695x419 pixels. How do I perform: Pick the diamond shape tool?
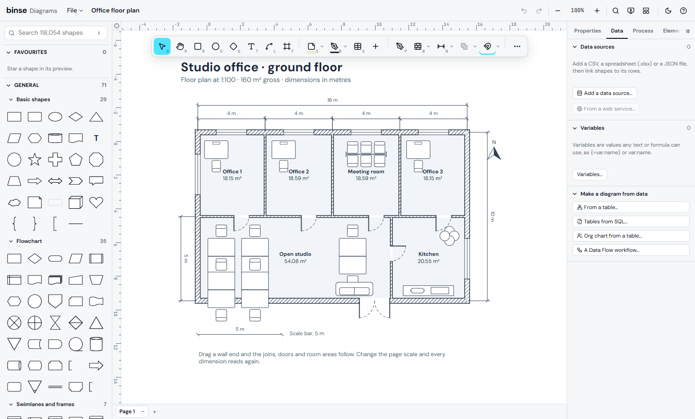(x=233, y=46)
